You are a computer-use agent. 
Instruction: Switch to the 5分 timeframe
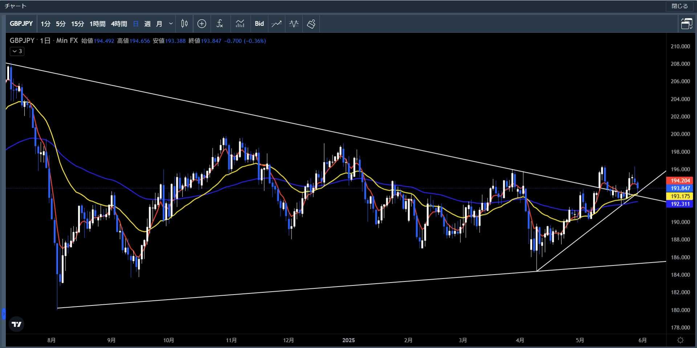61,24
